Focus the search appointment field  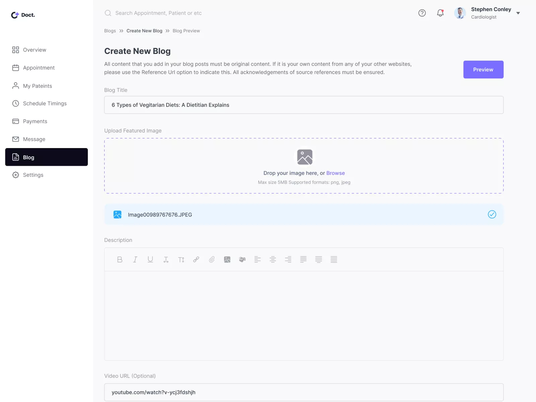158,13
